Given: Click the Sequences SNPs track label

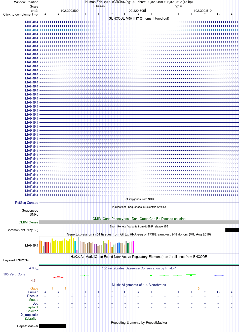Looking at the screenshot, I should (x=30, y=212).
